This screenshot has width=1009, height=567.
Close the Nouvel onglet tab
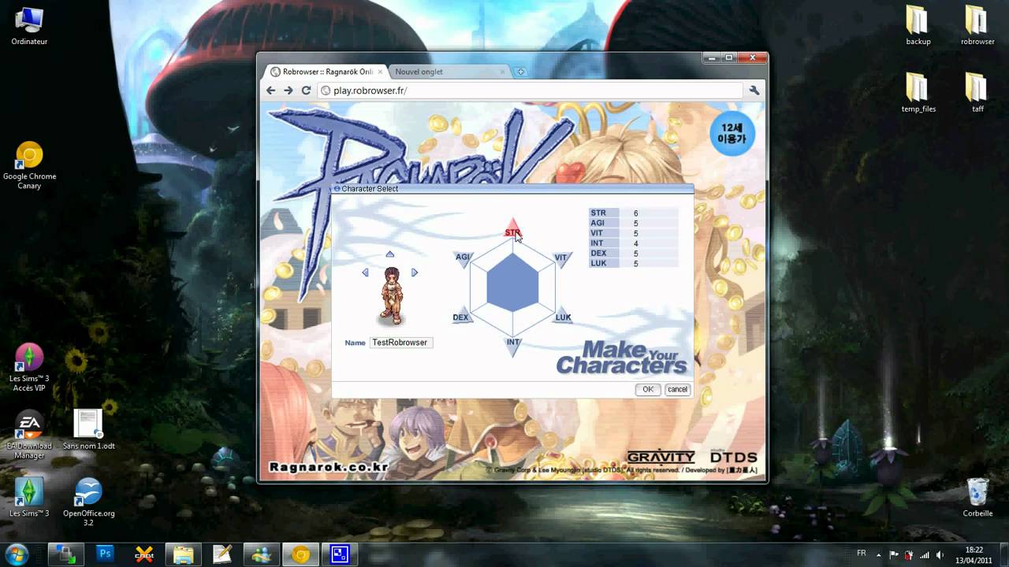point(503,72)
